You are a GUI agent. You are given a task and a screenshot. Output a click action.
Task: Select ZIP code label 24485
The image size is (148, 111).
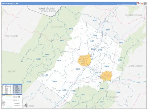(x=47, y=54)
